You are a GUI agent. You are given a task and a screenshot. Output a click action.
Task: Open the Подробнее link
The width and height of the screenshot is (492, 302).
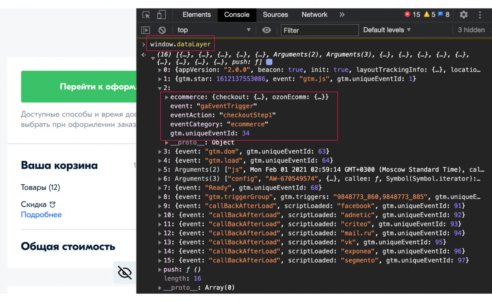(x=41, y=215)
